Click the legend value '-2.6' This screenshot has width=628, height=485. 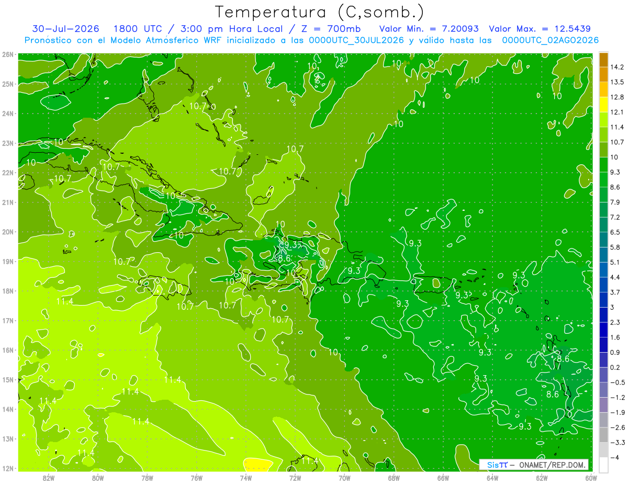pos(616,427)
